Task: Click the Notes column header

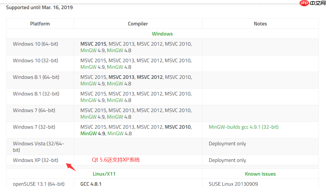Action: [x=260, y=24]
